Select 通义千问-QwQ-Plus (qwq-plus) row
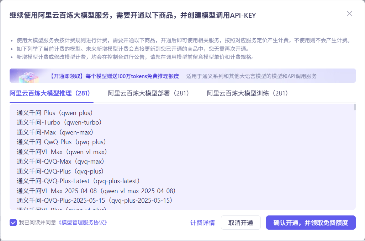This screenshot has width=365, height=241. coord(61,142)
